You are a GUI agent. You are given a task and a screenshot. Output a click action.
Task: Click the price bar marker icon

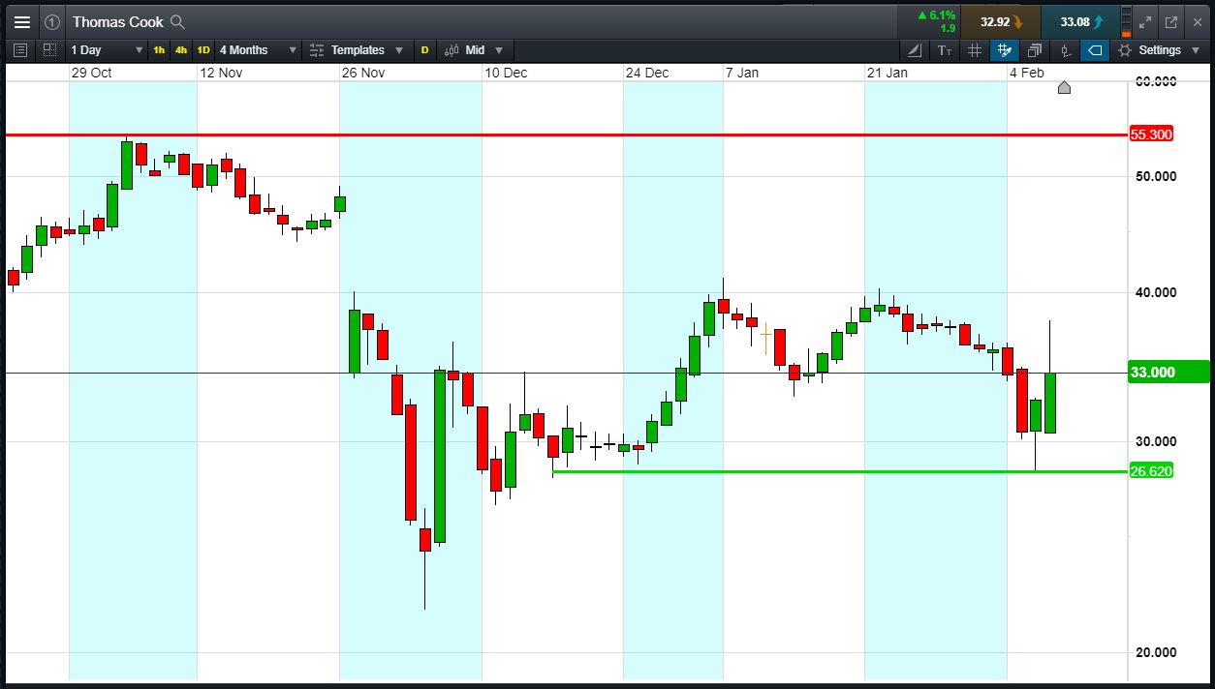click(1065, 50)
